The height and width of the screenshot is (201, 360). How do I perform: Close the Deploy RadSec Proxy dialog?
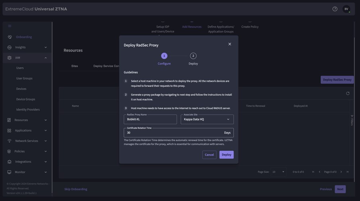230,44
